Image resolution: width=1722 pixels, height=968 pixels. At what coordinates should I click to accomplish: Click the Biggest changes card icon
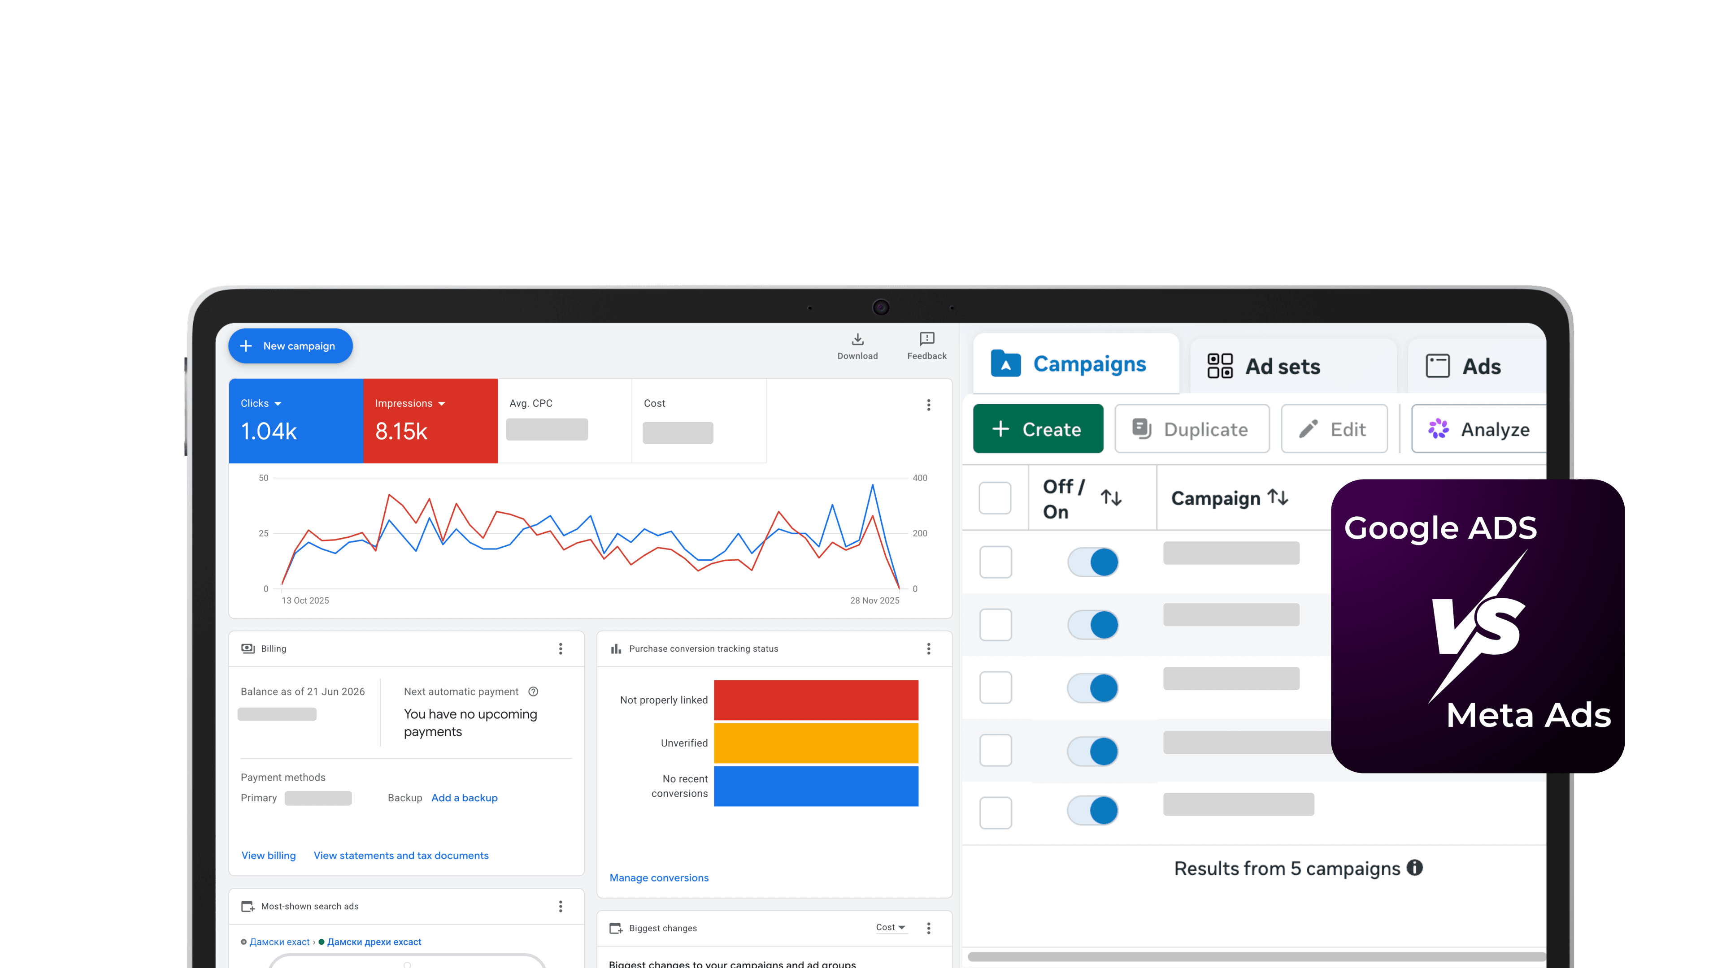click(x=616, y=928)
